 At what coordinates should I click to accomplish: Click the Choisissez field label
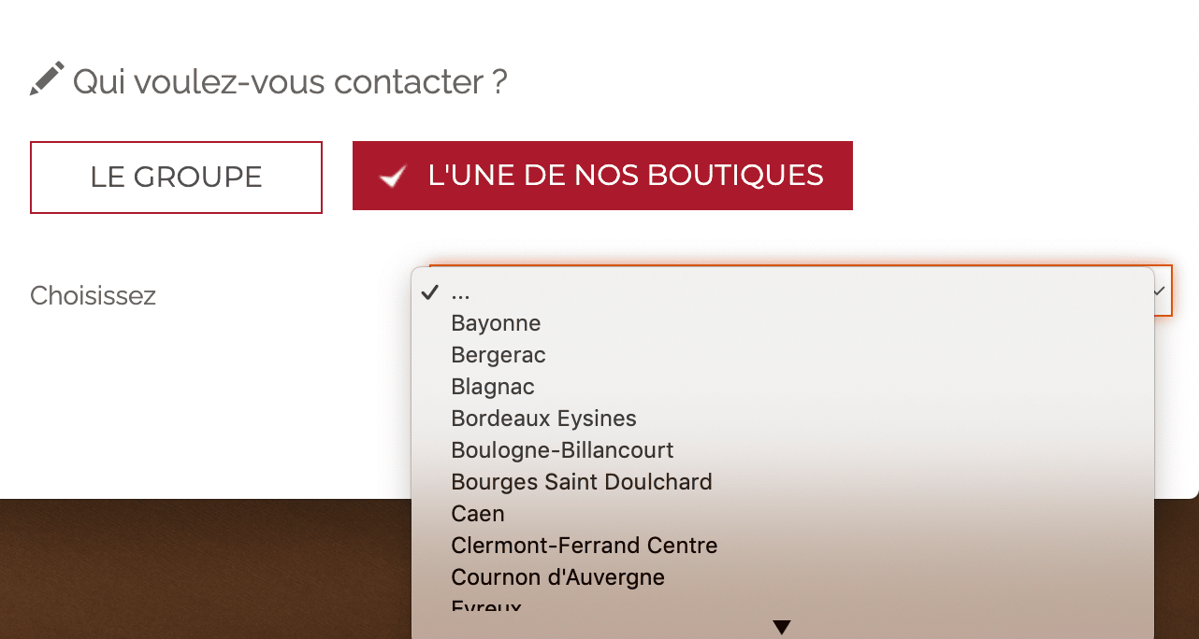(93, 295)
